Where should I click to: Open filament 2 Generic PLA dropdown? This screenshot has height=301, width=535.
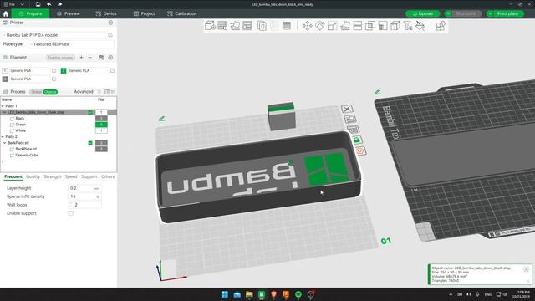click(x=88, y=70)
